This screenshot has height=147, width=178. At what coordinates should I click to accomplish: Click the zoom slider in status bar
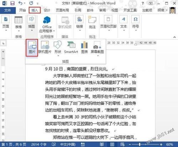(x=146, y=145)
